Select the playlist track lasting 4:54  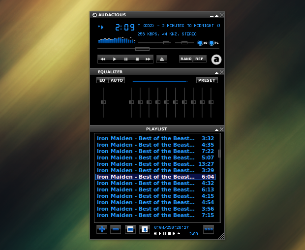(x=155, y=203)
